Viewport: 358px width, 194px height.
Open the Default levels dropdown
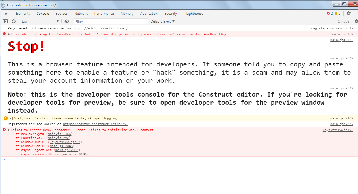[163, 21]
